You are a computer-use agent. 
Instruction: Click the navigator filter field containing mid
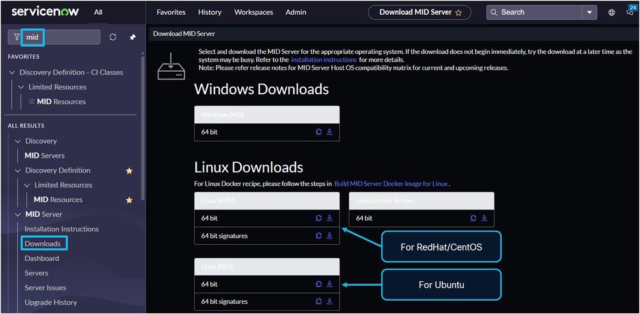click(54, 37)
